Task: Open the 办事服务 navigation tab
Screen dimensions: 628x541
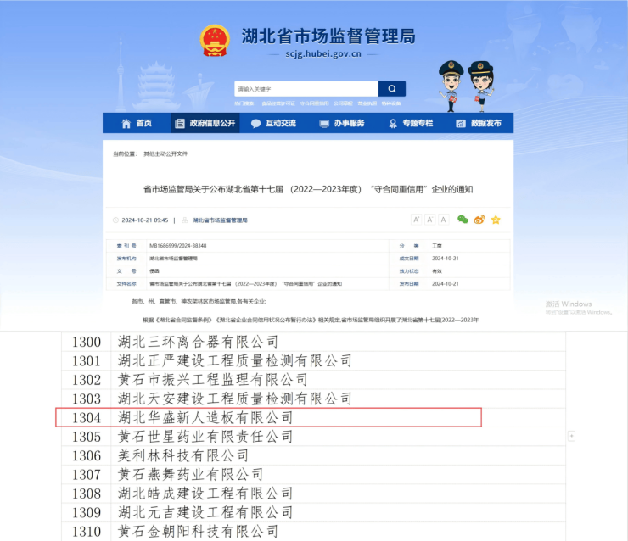Action: 343,123
